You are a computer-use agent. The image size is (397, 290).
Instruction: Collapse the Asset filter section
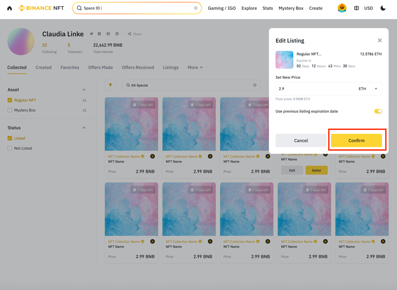(84, 90)
